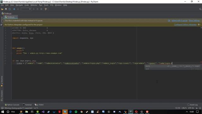Click 'Indent with 4 spaces' link

180,21
